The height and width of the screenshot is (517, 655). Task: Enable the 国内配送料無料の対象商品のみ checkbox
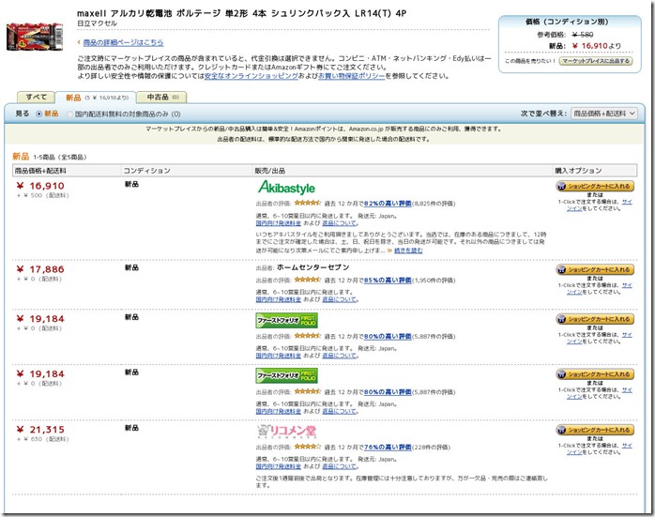tap(69, 114)
